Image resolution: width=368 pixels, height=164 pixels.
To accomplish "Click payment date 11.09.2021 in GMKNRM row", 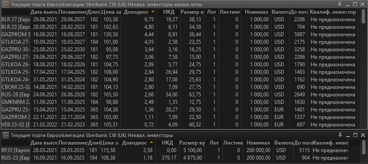I will pyautogui.click(x=45, y=102).
